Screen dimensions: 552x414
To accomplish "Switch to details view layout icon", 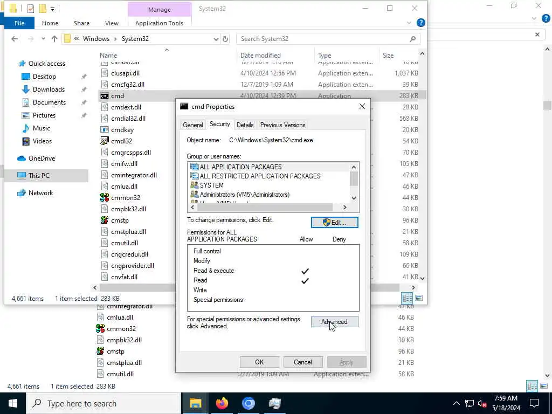I will pyautogui.click(x=407, y=298).
